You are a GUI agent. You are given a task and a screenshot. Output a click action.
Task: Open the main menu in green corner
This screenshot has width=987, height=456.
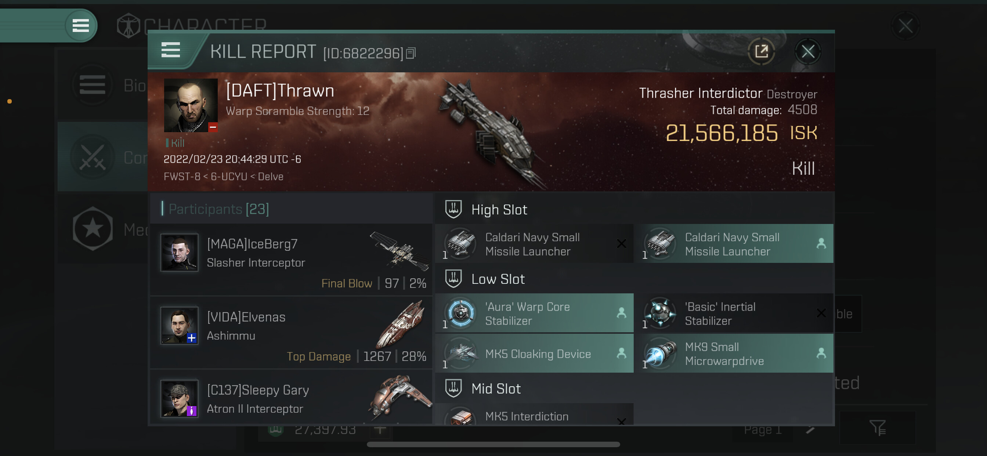click(x=80, y=26)
